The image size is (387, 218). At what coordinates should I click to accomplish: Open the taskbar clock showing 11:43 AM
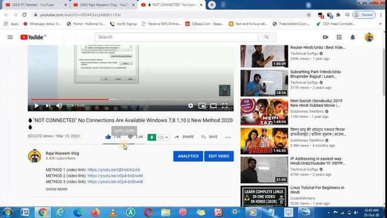(x=371, y=213)
